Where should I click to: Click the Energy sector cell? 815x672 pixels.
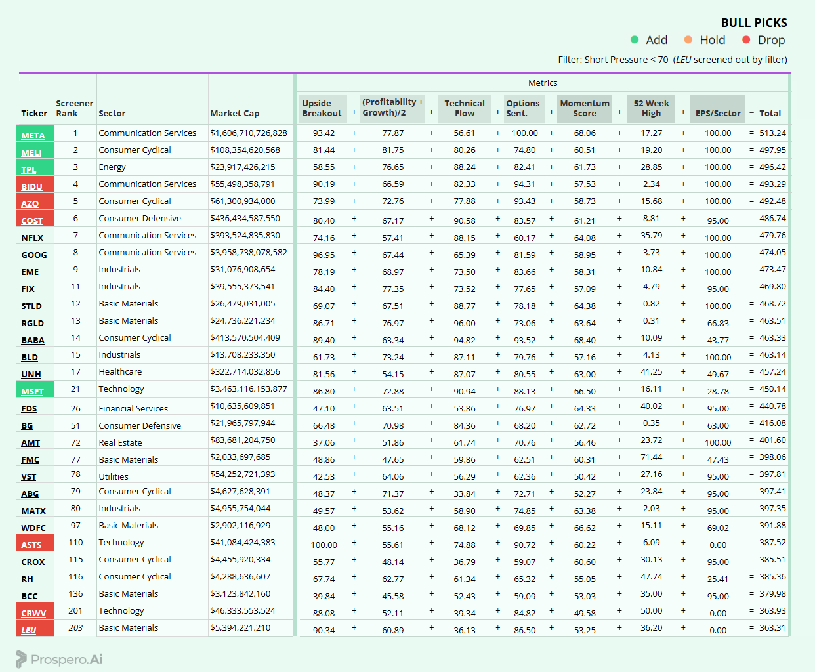pos(112,167)
